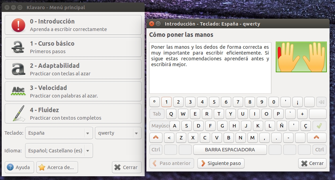
Task: Click the question mark icon on Ayuda
Action: 10,167
